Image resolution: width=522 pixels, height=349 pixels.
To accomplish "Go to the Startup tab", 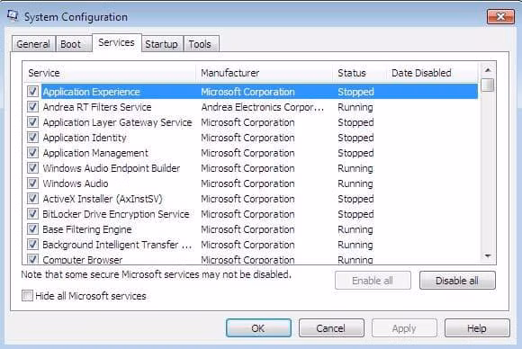I will pyautogui.click(x=161, y=44).
